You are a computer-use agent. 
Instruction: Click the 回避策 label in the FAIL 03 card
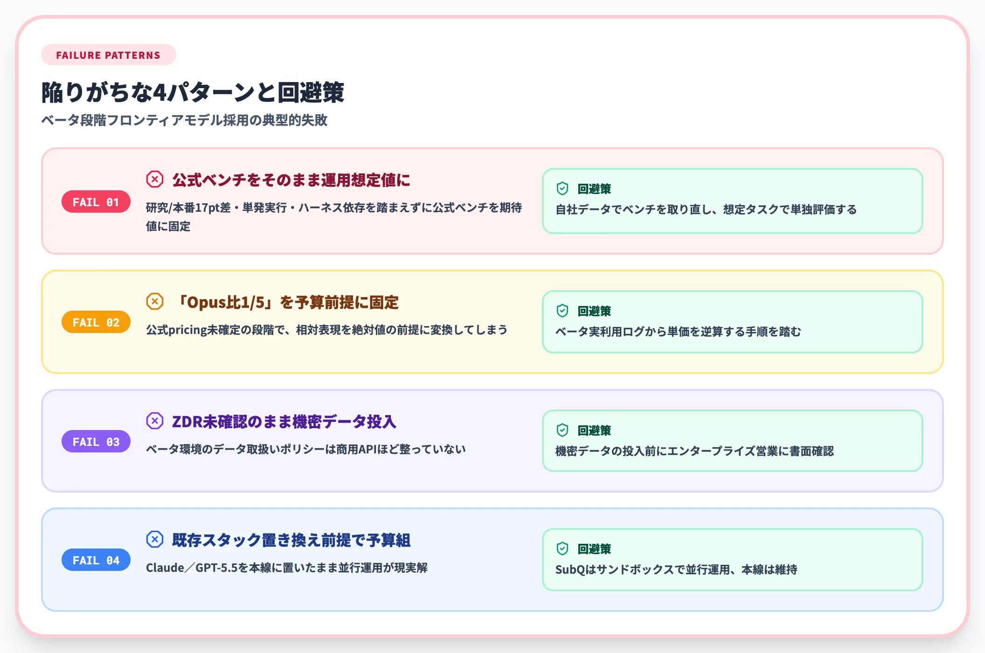[594, 430]
